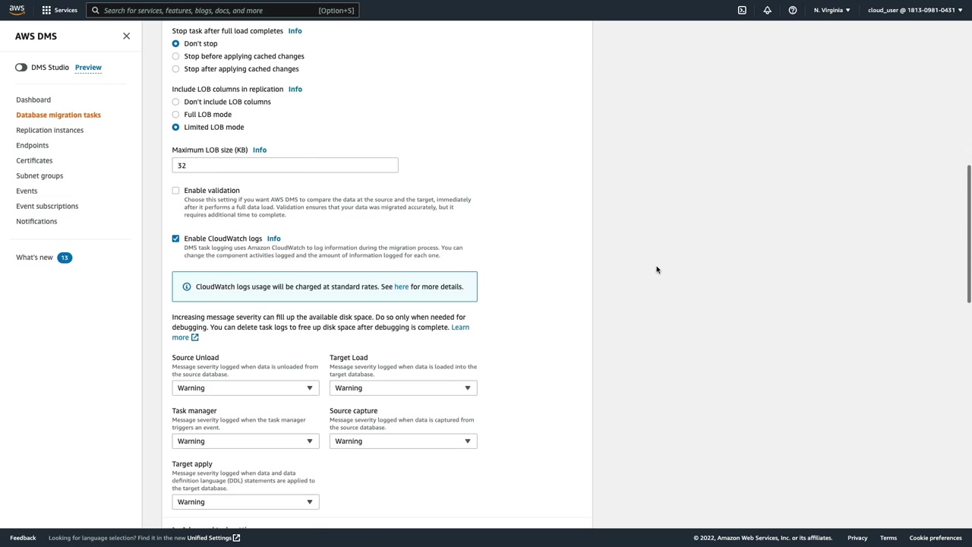Viewport: 972px width, 547px height.
Task: Open Notifications page in sidebar
Action: (x=36, y=221)
